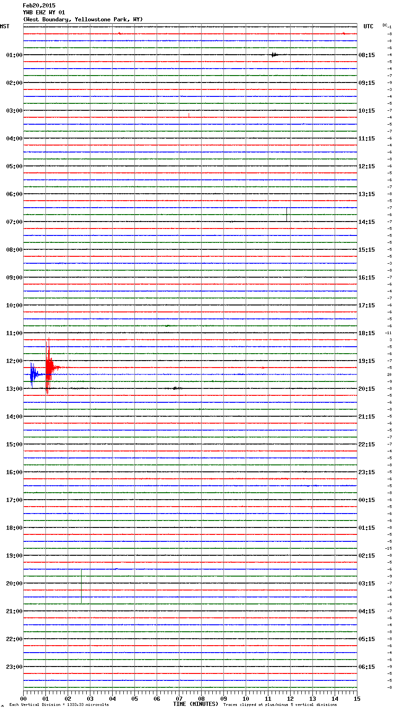
Task: Select the 12:00 MST time label
Action: (14, 361)
